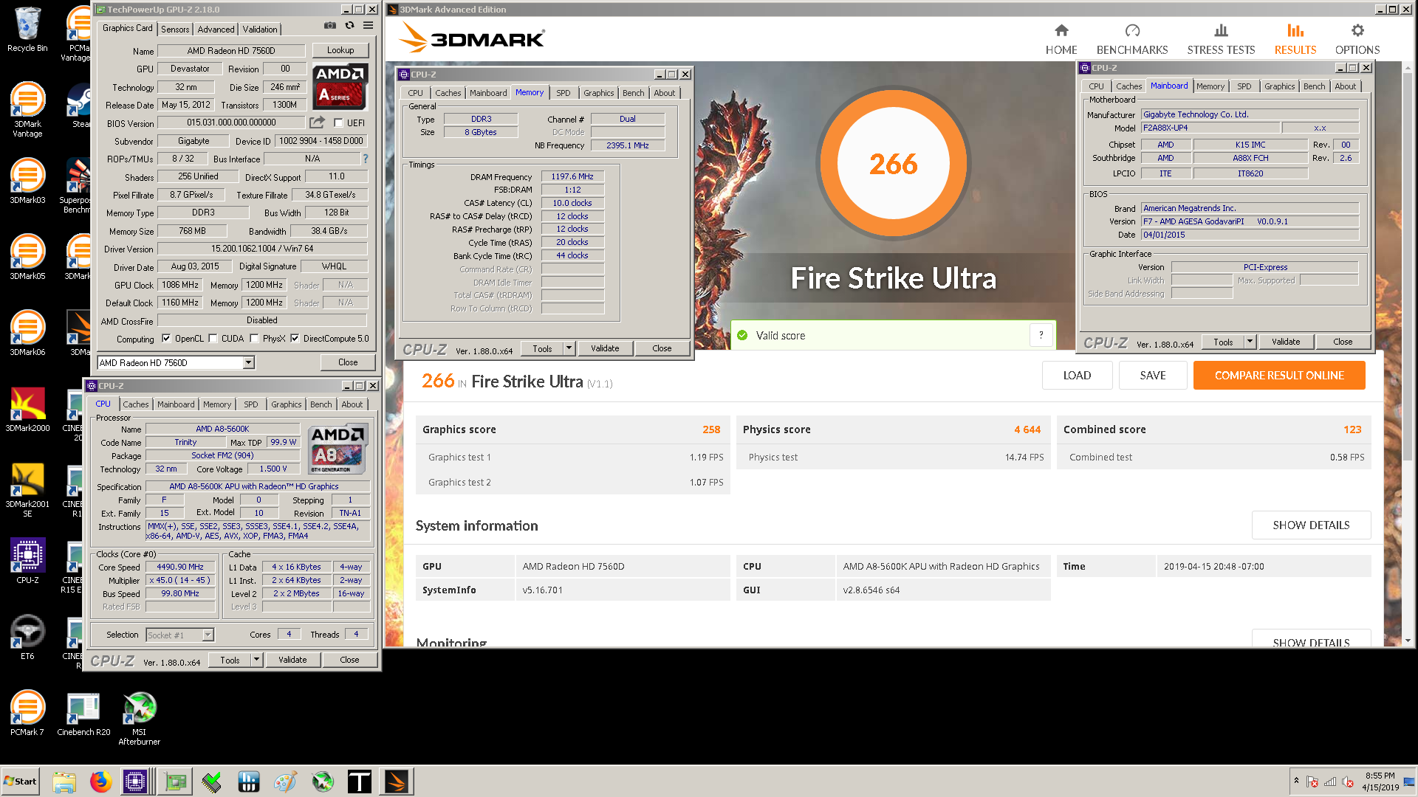Click the BIOS share/export arrow icon in GPU-Z
This screenshot has width=1418, height=797.
click(317, 123)
